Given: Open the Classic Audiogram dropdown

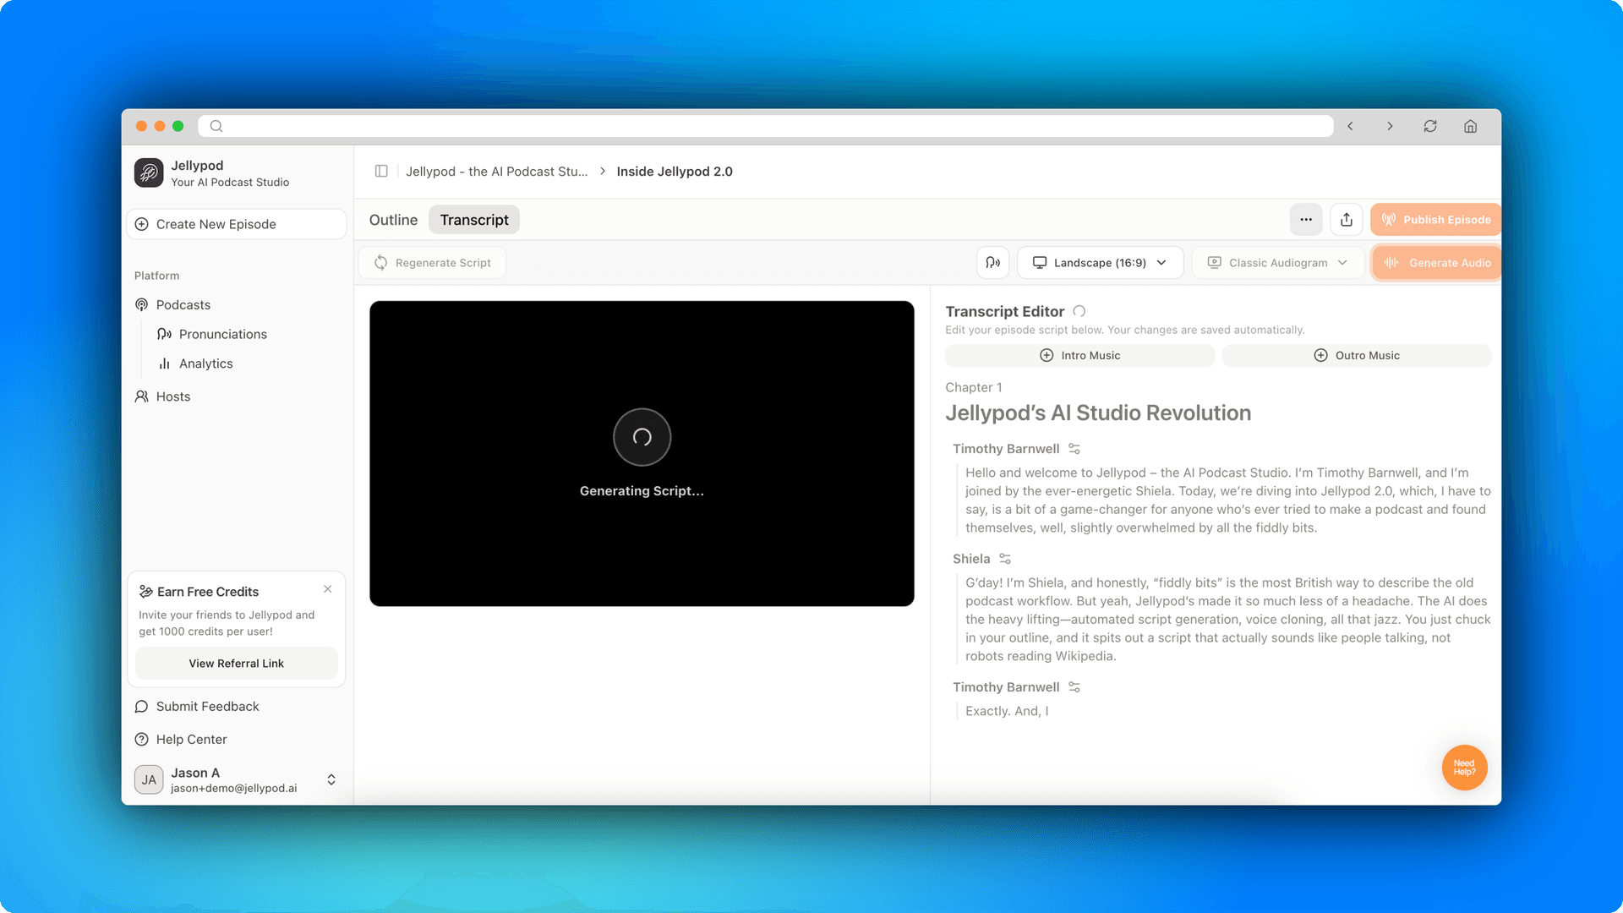Looking at the screenshot, I should click(x=1277, y=263).
